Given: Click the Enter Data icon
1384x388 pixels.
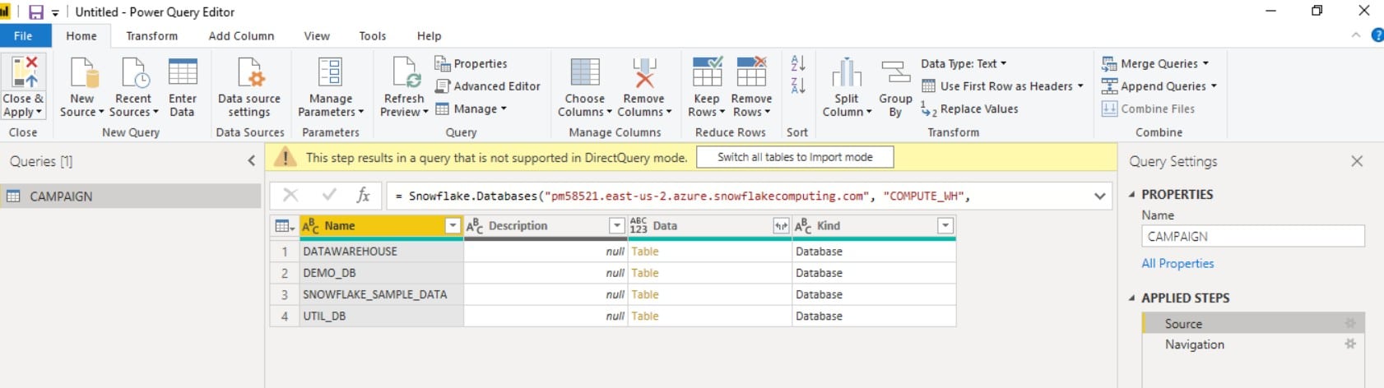Looking at the screenshot, I should (183, 72).
